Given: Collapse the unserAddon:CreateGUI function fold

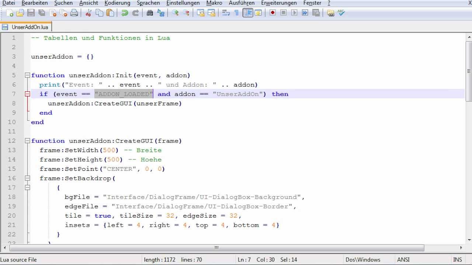Looking at the screenshot, I should tap(27, 141).
